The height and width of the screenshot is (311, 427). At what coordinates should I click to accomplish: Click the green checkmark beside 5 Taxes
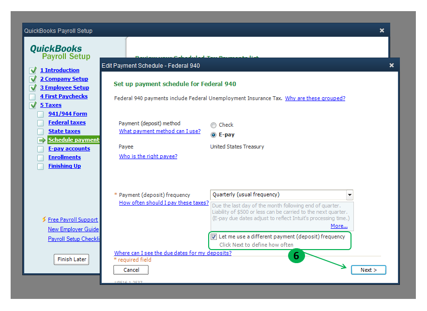[x=33, y=105]
